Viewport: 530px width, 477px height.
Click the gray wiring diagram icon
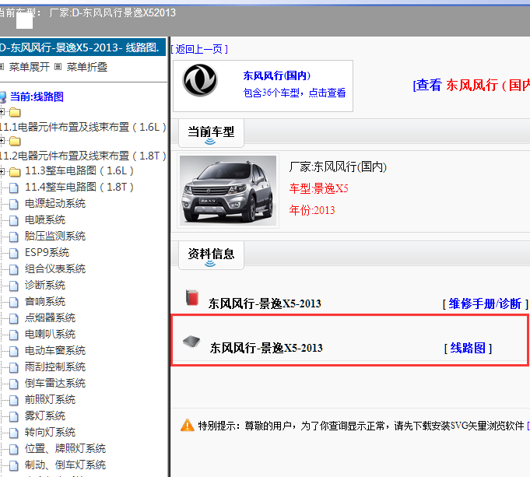point(191,342)
